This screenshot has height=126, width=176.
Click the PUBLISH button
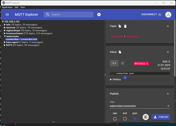160,117
